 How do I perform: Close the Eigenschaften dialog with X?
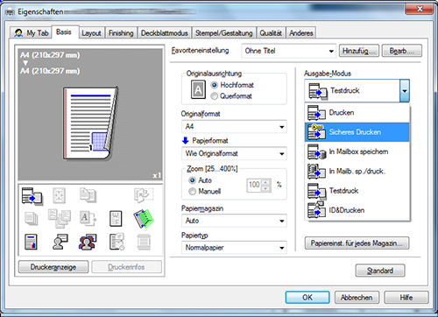[x=420, y=9]
